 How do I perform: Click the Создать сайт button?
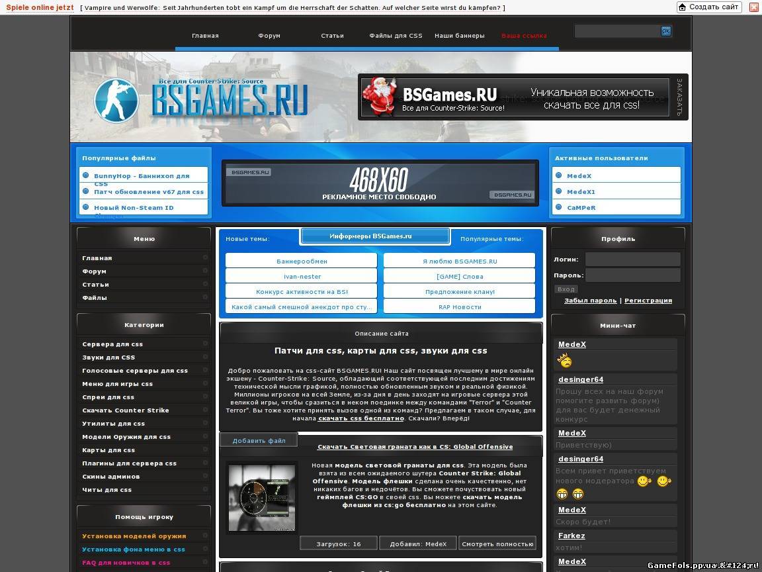pyautogui.click(x=709, y=7)
